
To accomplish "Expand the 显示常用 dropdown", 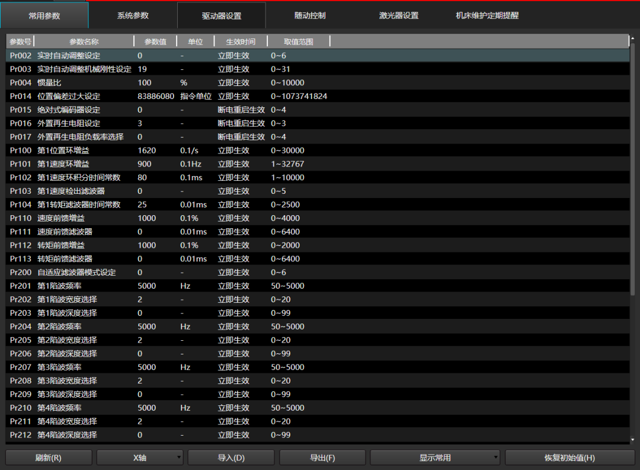I will tap(435, 458).
